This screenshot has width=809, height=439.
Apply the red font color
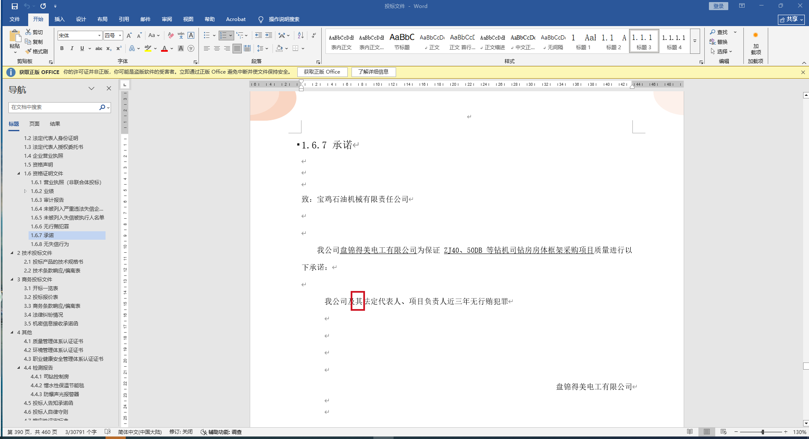pyautogui.click(x=164, y=48)
